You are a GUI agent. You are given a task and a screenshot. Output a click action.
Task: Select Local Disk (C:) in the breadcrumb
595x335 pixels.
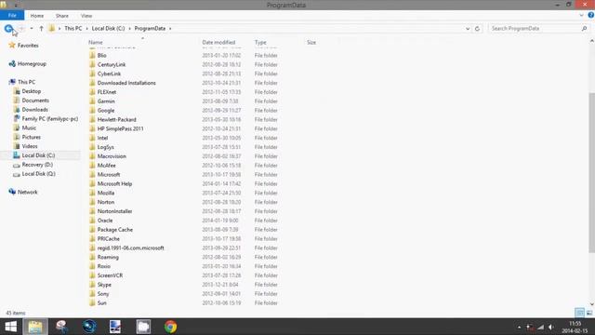point(108,29)
